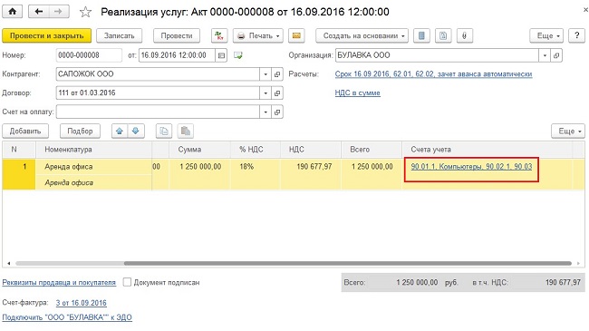
Task: Open the НДС в сумме link
Action: coord(358,92)
